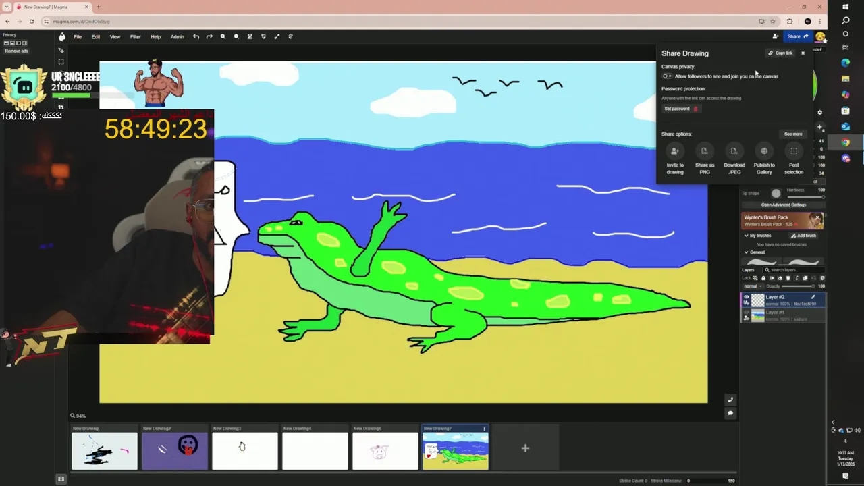Click the delete layer trash icon
This screenshot has width=864, height=486.
(788, 278)
